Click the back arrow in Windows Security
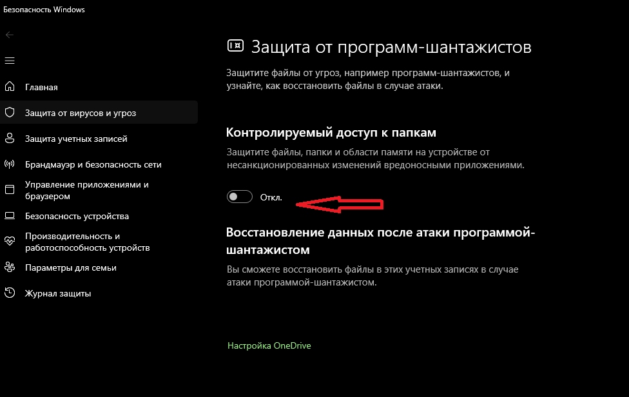629x397 pixels. [x=9, y=34]
